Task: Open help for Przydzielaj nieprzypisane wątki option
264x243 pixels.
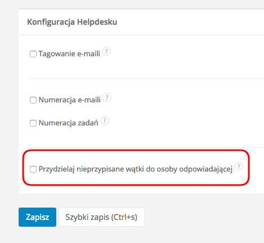Action: [239, 166]
